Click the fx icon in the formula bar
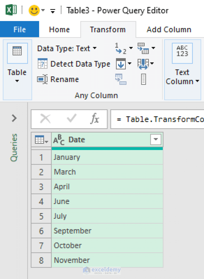Viewport: 204px width, 279px height. coord(95,119)
